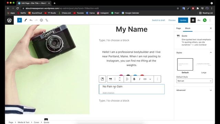The width and height of the screenshot is (220, 124).
Task: Undo the last change
Action: point(31,20)
